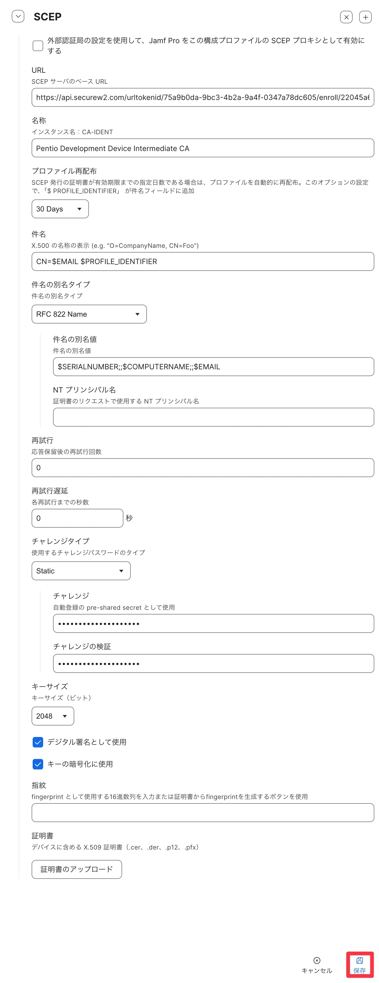Screen dimensions: 379x983
Task: Uncheck デジタル署名として使用
Action: coord(37,742)
